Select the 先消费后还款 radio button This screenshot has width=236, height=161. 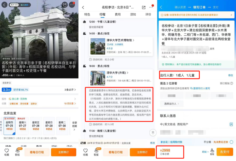tap(231, 142)
